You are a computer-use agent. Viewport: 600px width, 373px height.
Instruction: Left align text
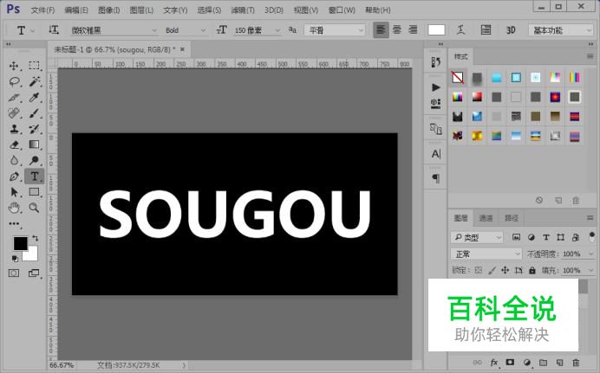click(x=381, y=29)
